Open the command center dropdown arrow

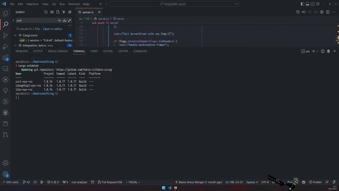tap(237, 4)
